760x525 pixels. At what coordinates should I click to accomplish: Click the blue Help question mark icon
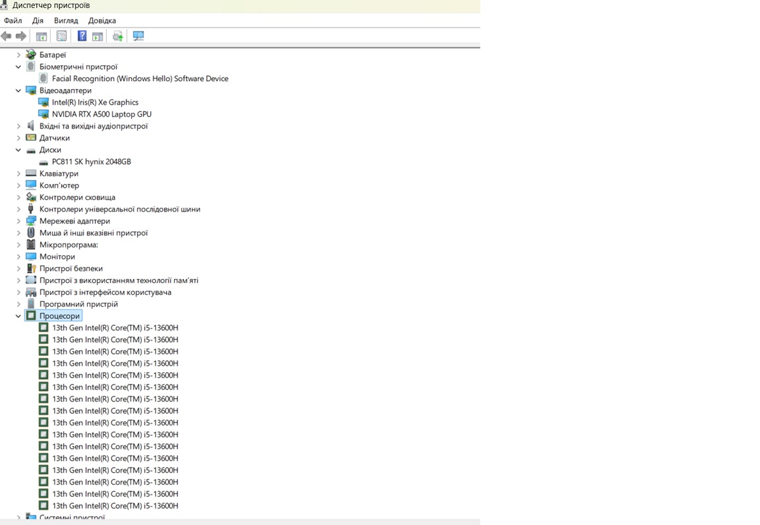coord(82,36)
